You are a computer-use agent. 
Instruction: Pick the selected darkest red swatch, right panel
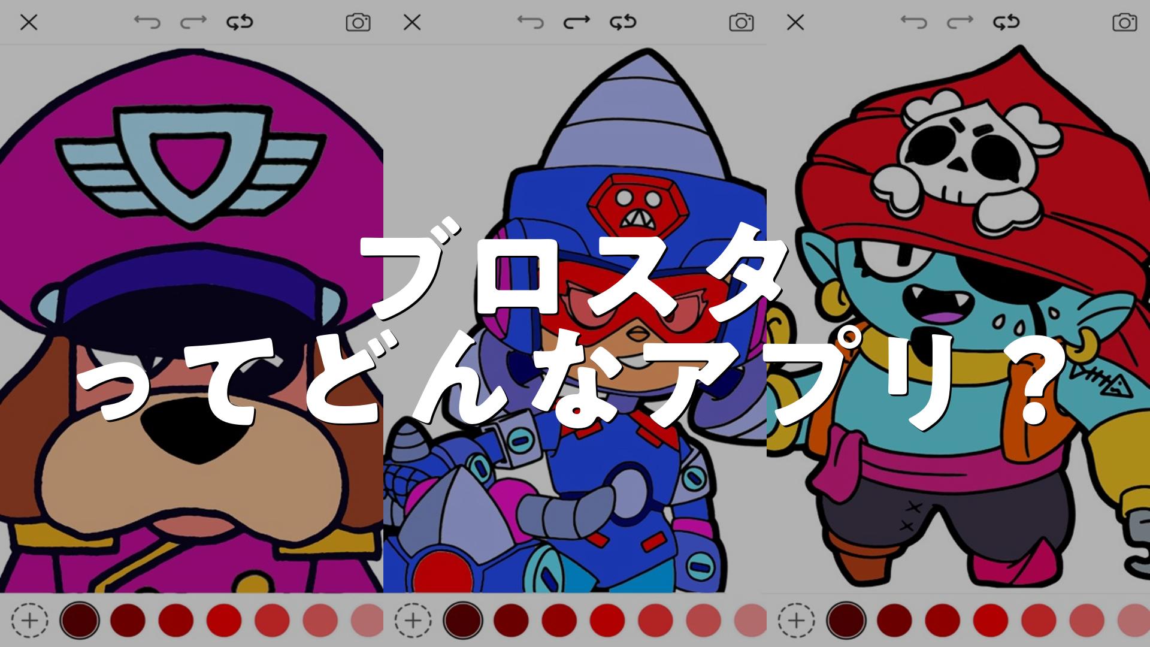[x=846, y=620]
